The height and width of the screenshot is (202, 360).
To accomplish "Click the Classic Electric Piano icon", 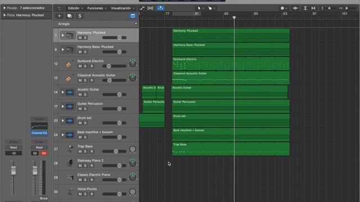I will point(70,177).
